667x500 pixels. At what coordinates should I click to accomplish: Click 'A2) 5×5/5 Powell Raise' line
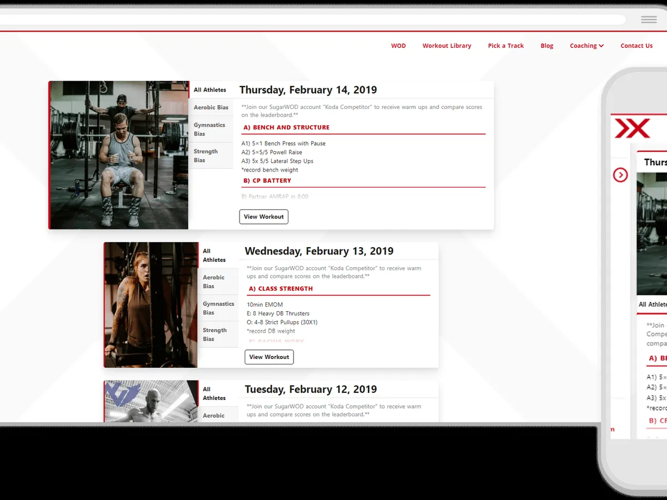click(272, 152)
